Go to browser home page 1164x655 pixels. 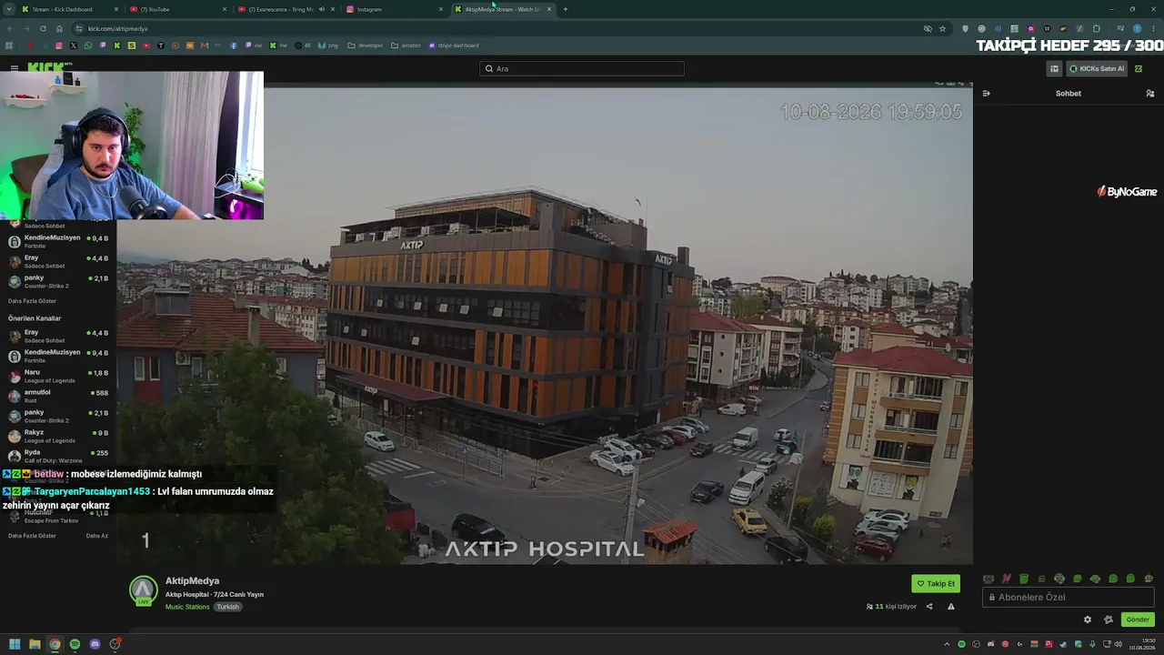coord(60,28)
